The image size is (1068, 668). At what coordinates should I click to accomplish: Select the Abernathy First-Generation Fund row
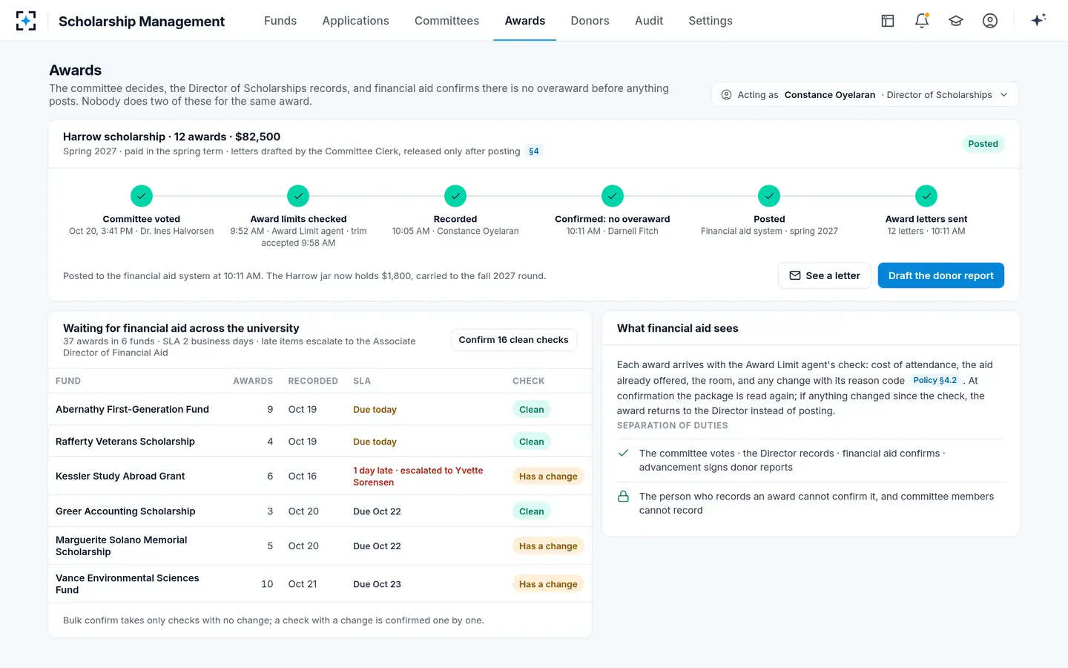point(320,410)
